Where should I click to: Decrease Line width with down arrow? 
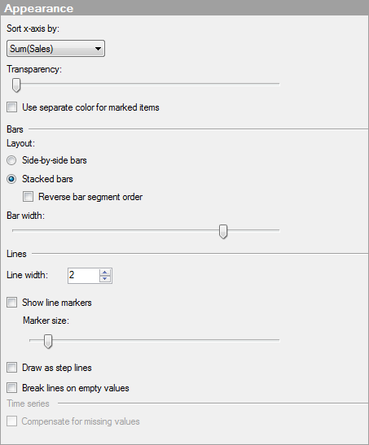pyautogui.click(x=105, y=279)
